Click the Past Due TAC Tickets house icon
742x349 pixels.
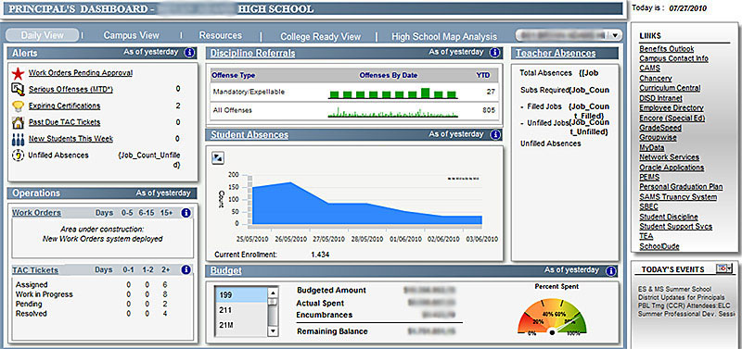pos(18,122)
